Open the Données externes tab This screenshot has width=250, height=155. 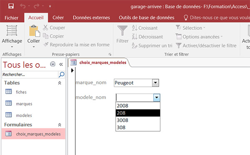click(91, 17)
